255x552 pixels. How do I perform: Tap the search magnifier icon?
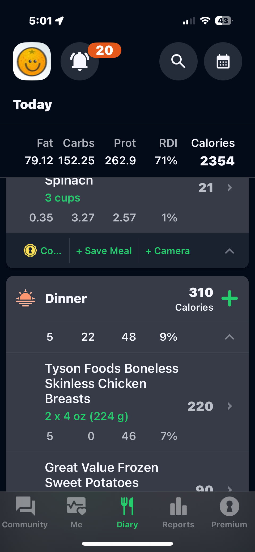(x=178, y=61)
